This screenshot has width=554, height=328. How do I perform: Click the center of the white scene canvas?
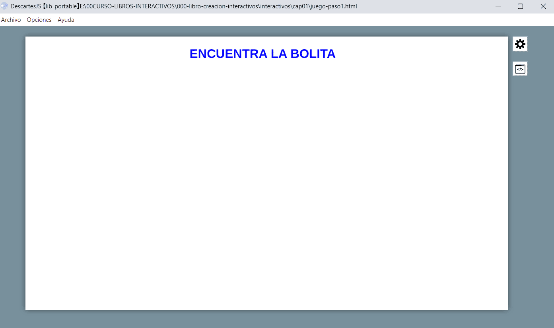266,173
